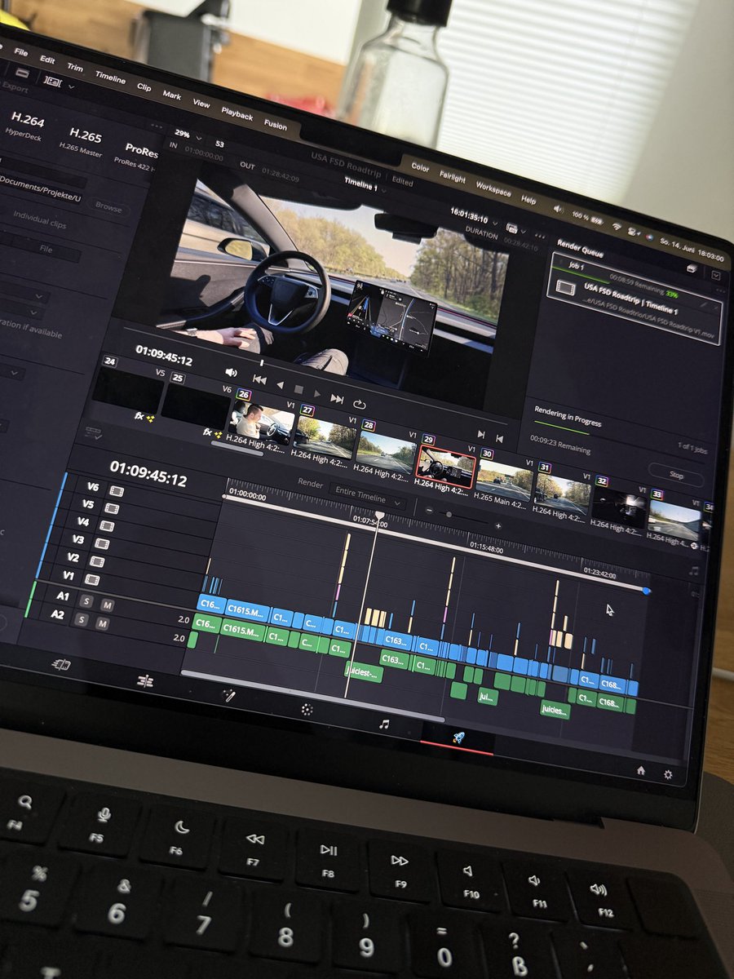Go to previous clip arrow icon

click(499, 439)
